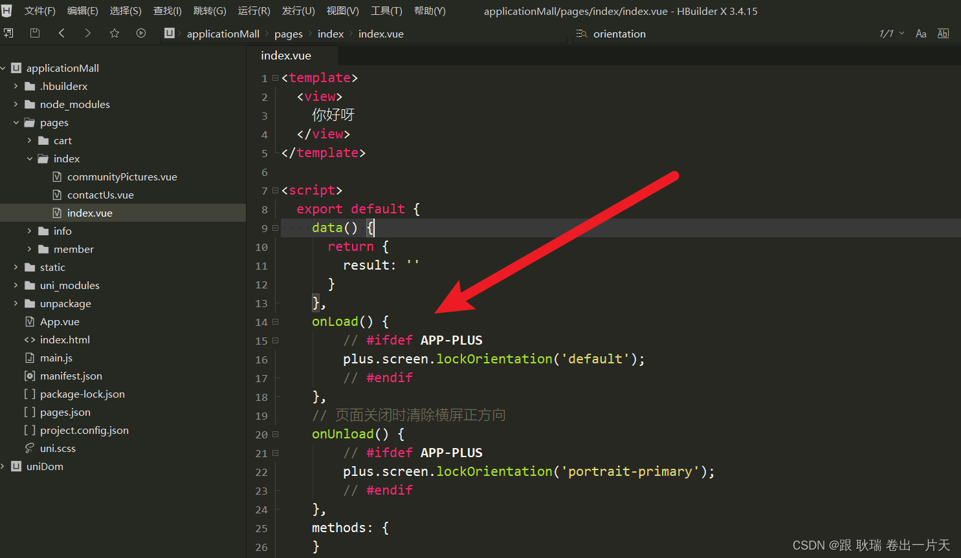
Task: Click the search icon beside orientation
Action: point(582,34)
